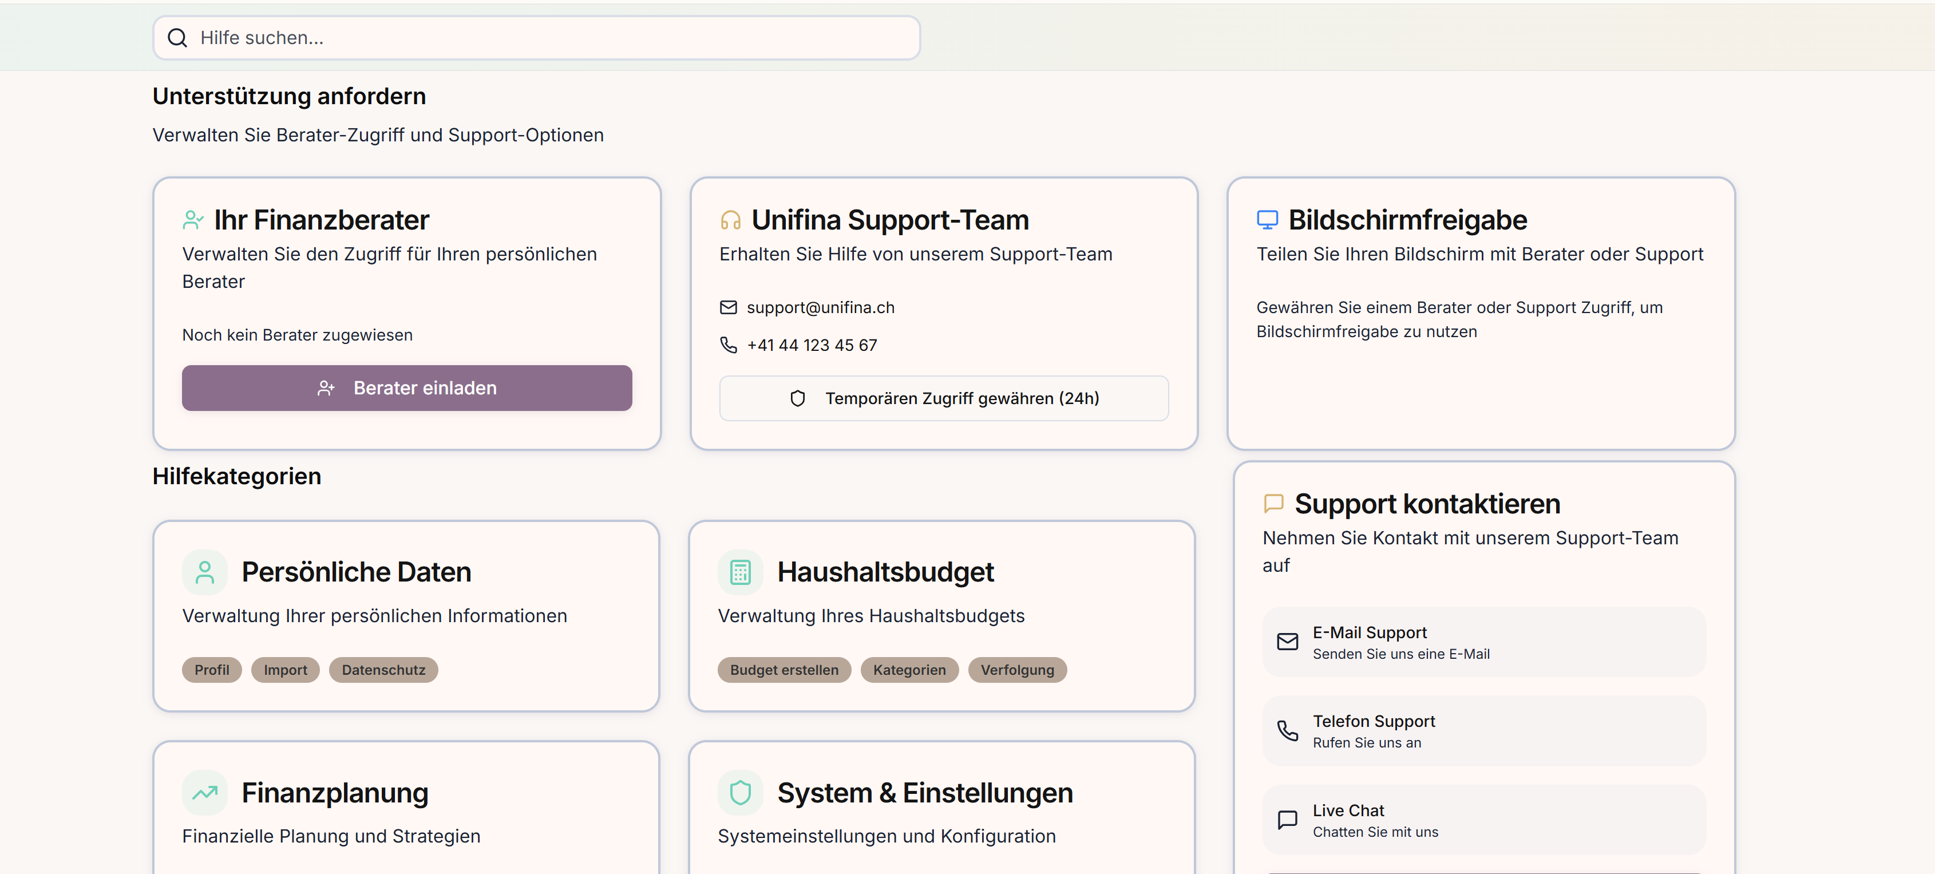This screenshot has width=1935, height=874.
Task: Select the Datenschutz tag
Action: (383, 670)
